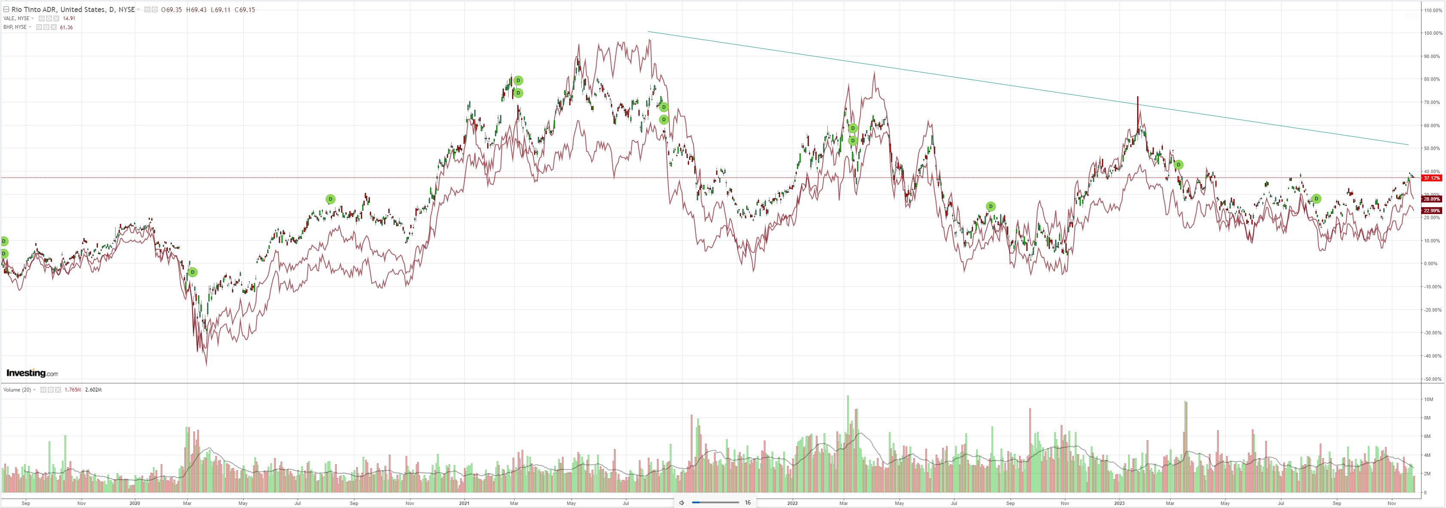Click the Investing.com logo
Image resolution: width=1446 pixels, height=508 pixels.
(32, 373)
